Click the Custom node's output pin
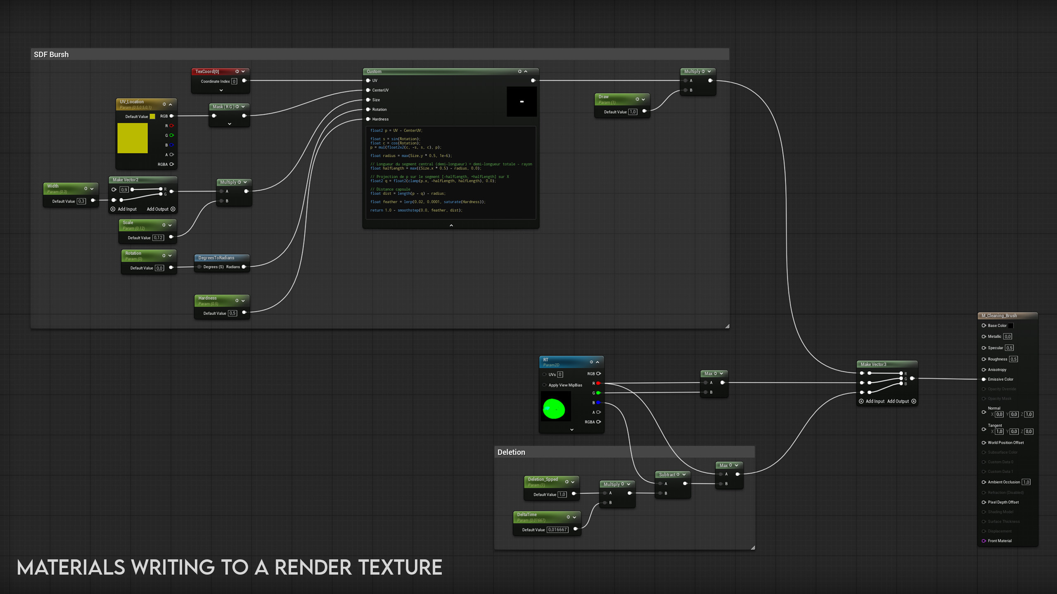The height and width of the screenshot is (594, 1057). pos(533,80)
